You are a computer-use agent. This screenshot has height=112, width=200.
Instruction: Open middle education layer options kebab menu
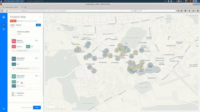pos(38,58)
